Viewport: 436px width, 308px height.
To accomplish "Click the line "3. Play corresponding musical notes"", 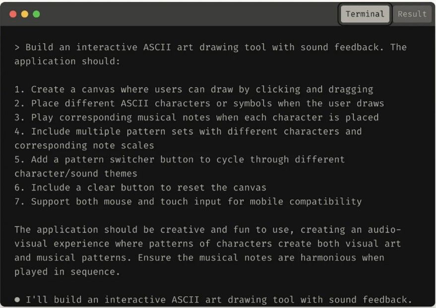I will click(x=196, y=118).
